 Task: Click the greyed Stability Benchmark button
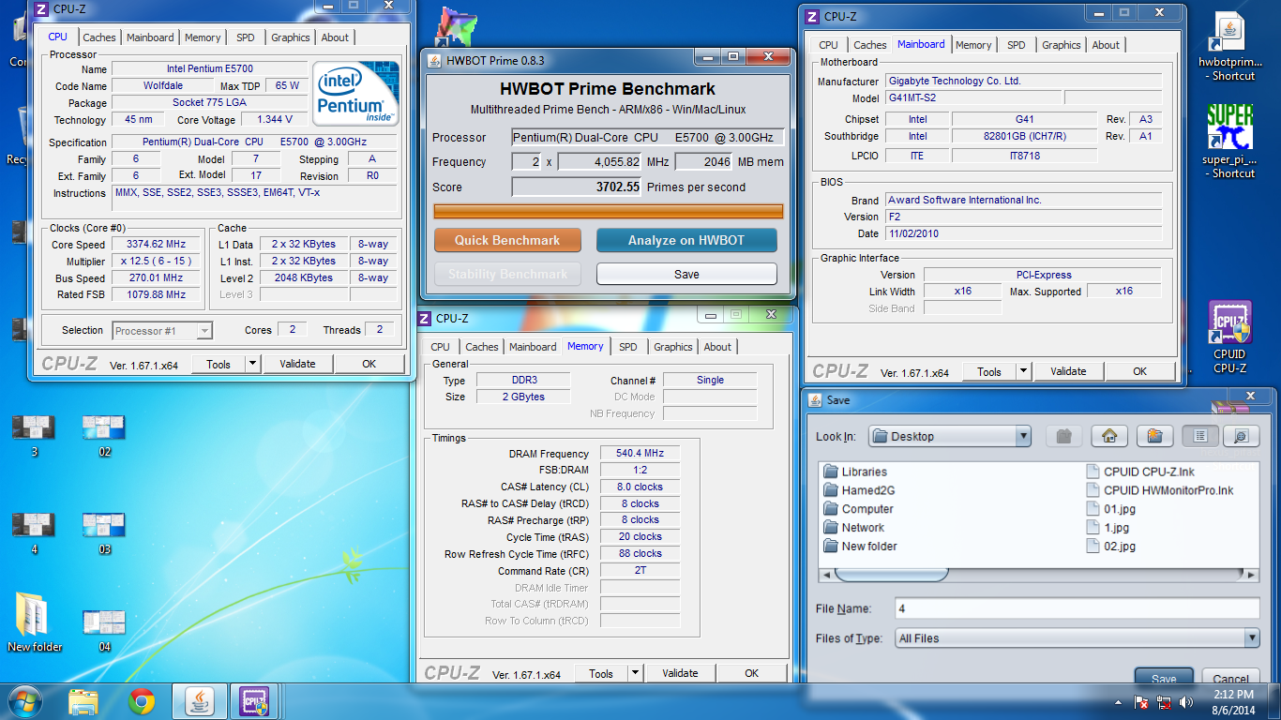(x=507, y=274)
